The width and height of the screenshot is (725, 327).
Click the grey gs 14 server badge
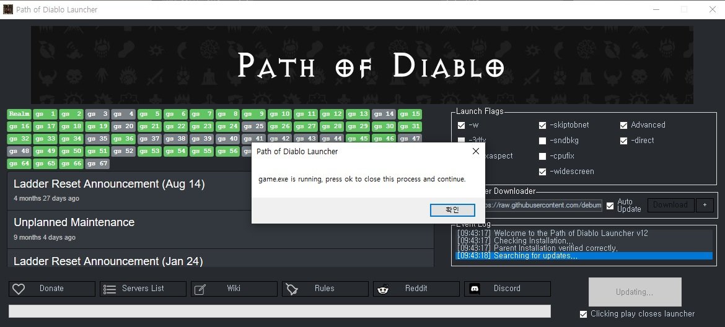(384, 114)
